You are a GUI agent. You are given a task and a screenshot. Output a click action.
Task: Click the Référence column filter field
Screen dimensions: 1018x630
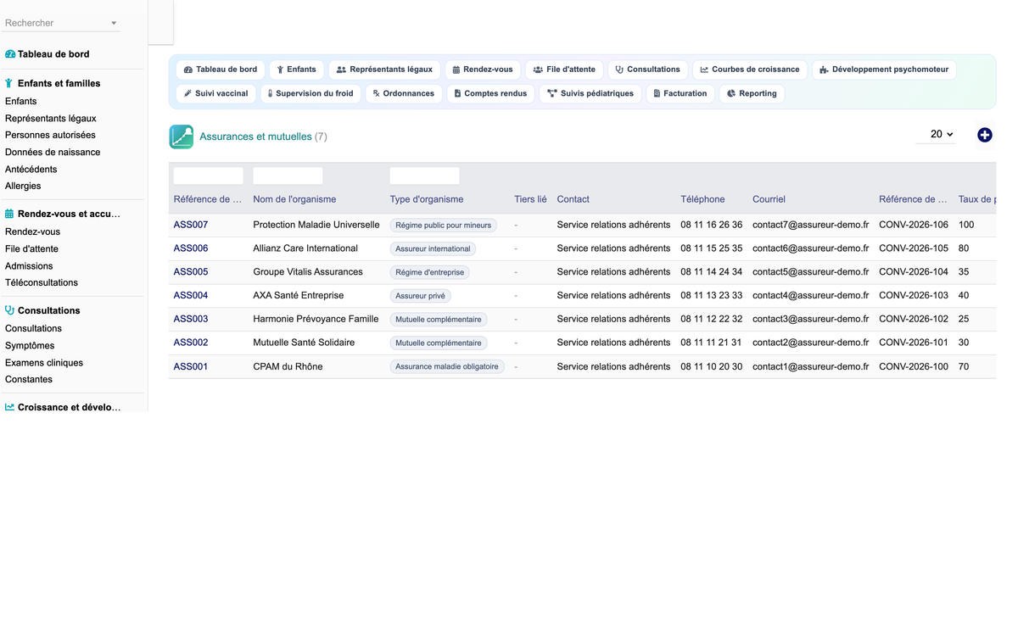coord(208,176)
